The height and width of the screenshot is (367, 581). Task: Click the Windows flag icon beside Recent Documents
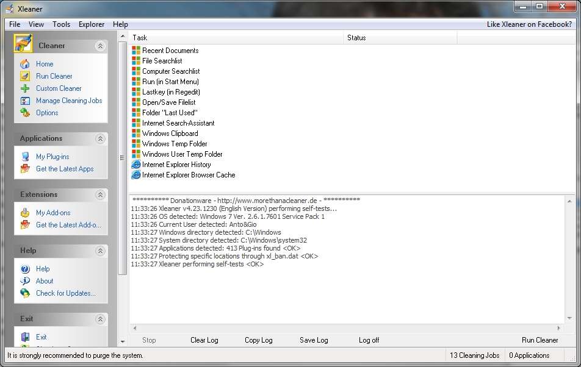click(x=136, y=51)
